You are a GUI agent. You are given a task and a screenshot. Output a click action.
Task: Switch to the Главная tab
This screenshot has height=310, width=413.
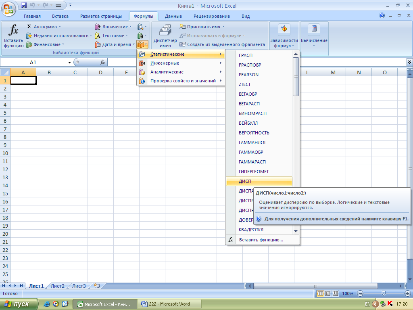tap(32, 16)
